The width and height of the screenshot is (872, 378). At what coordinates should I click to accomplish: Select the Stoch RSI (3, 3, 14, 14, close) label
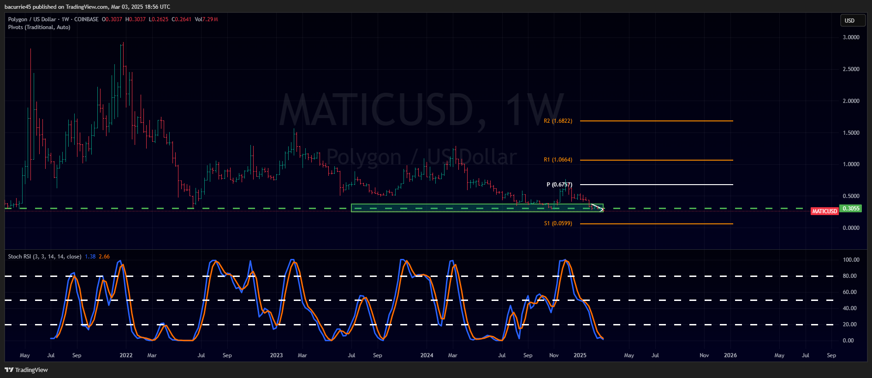coord(45,257)
